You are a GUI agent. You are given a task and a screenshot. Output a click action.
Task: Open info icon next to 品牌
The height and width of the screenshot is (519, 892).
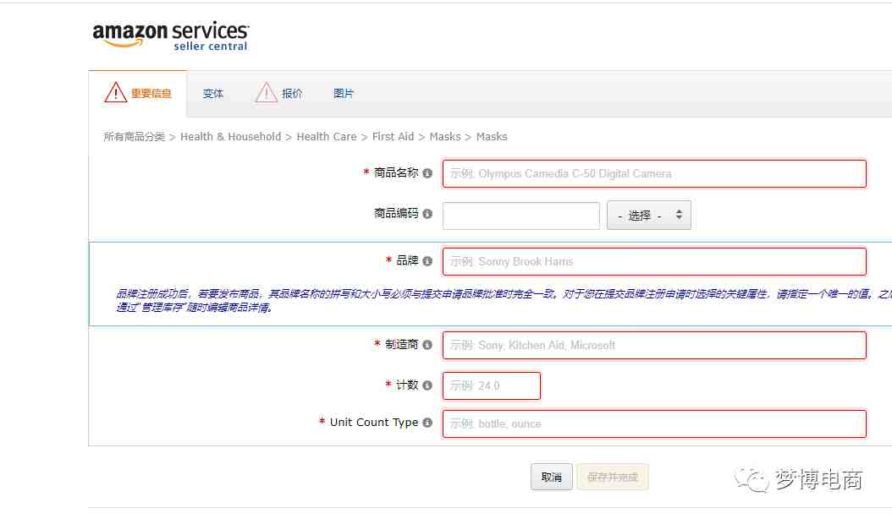tap(427, 261)
